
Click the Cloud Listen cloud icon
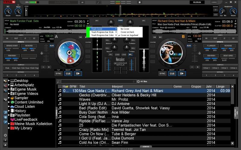coord(12,106)
